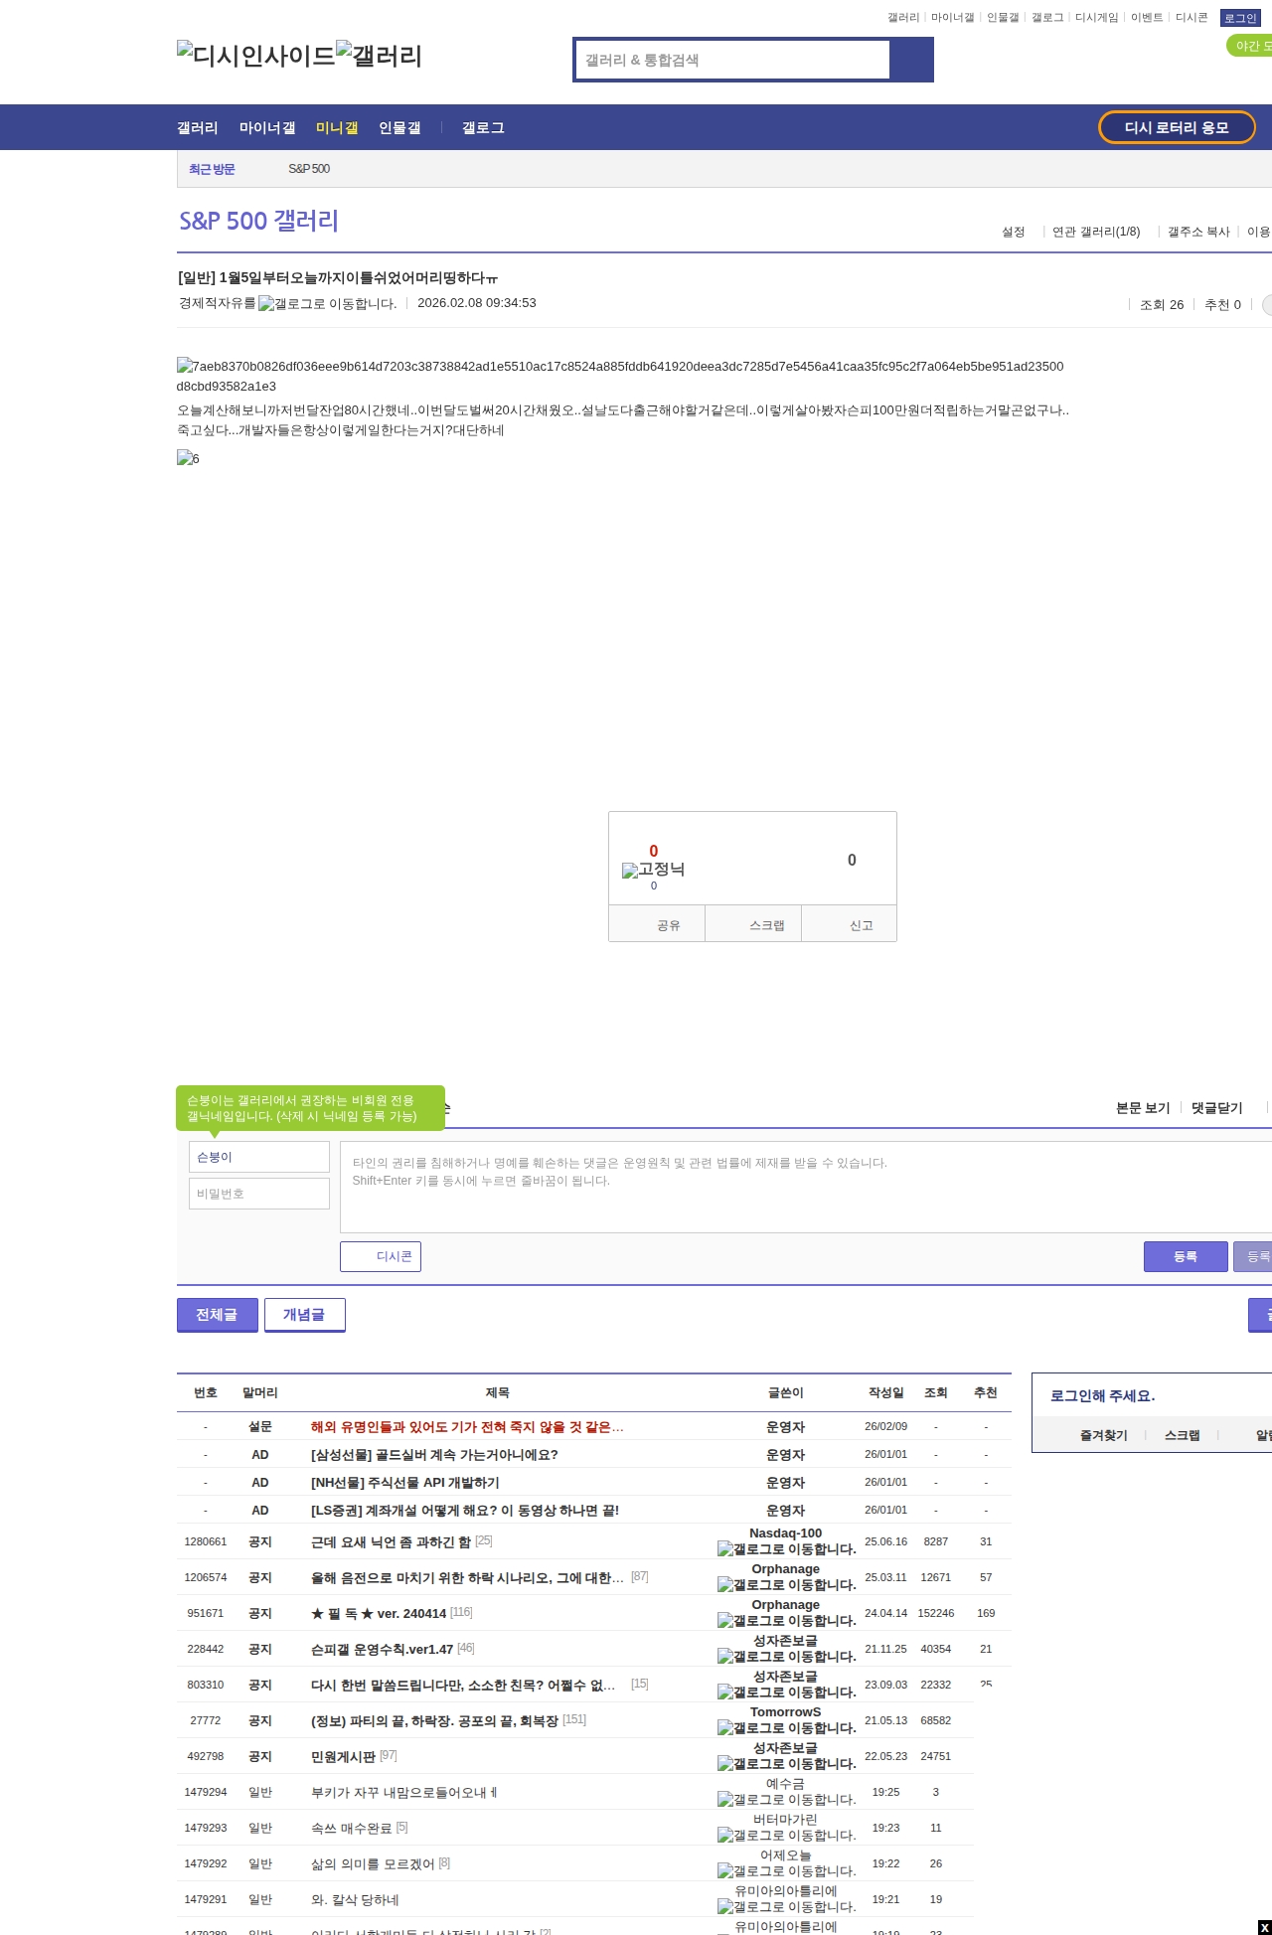Focus the 비밀번호 input field

pyautogui.click(x=259, y=1194)
